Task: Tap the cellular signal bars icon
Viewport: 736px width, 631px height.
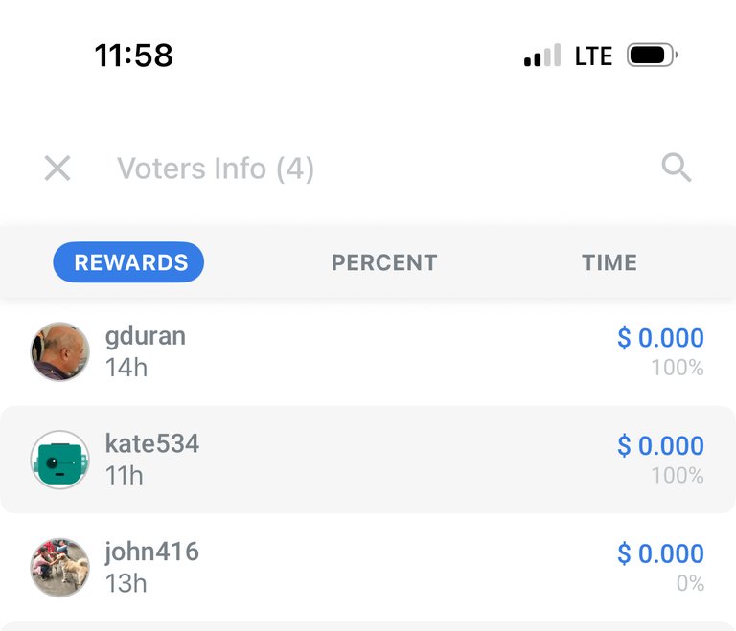Action: 542,56
